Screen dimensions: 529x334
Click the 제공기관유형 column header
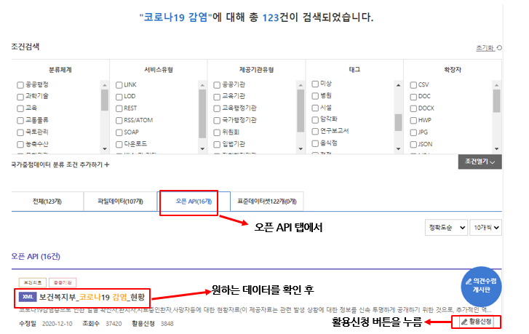coord(256,70)
